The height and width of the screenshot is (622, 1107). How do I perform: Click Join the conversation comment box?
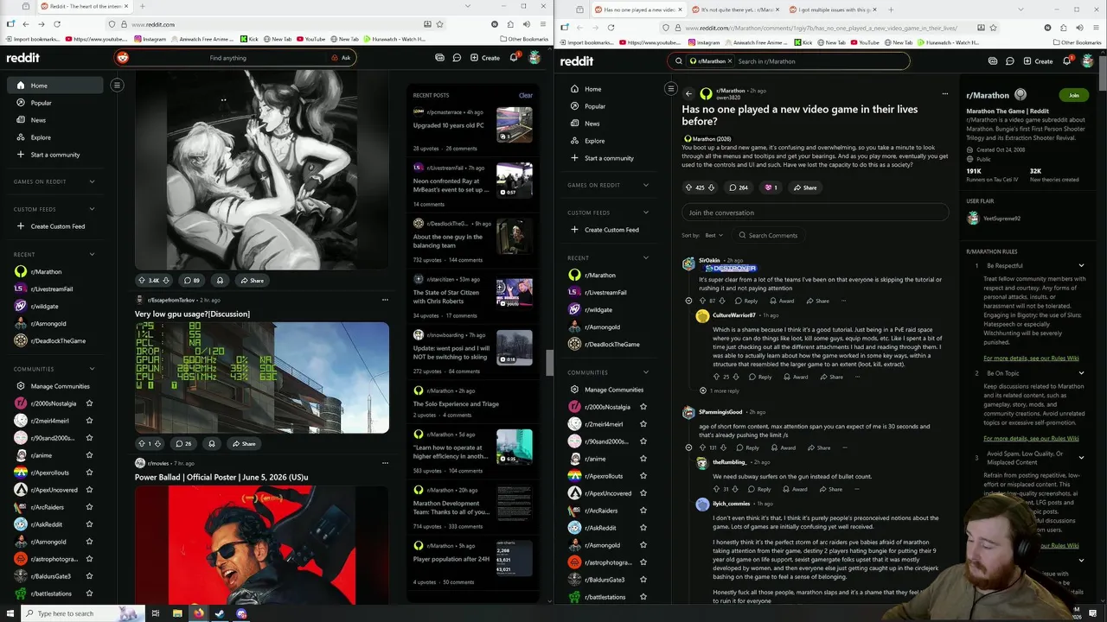click(x=815, y=213)
